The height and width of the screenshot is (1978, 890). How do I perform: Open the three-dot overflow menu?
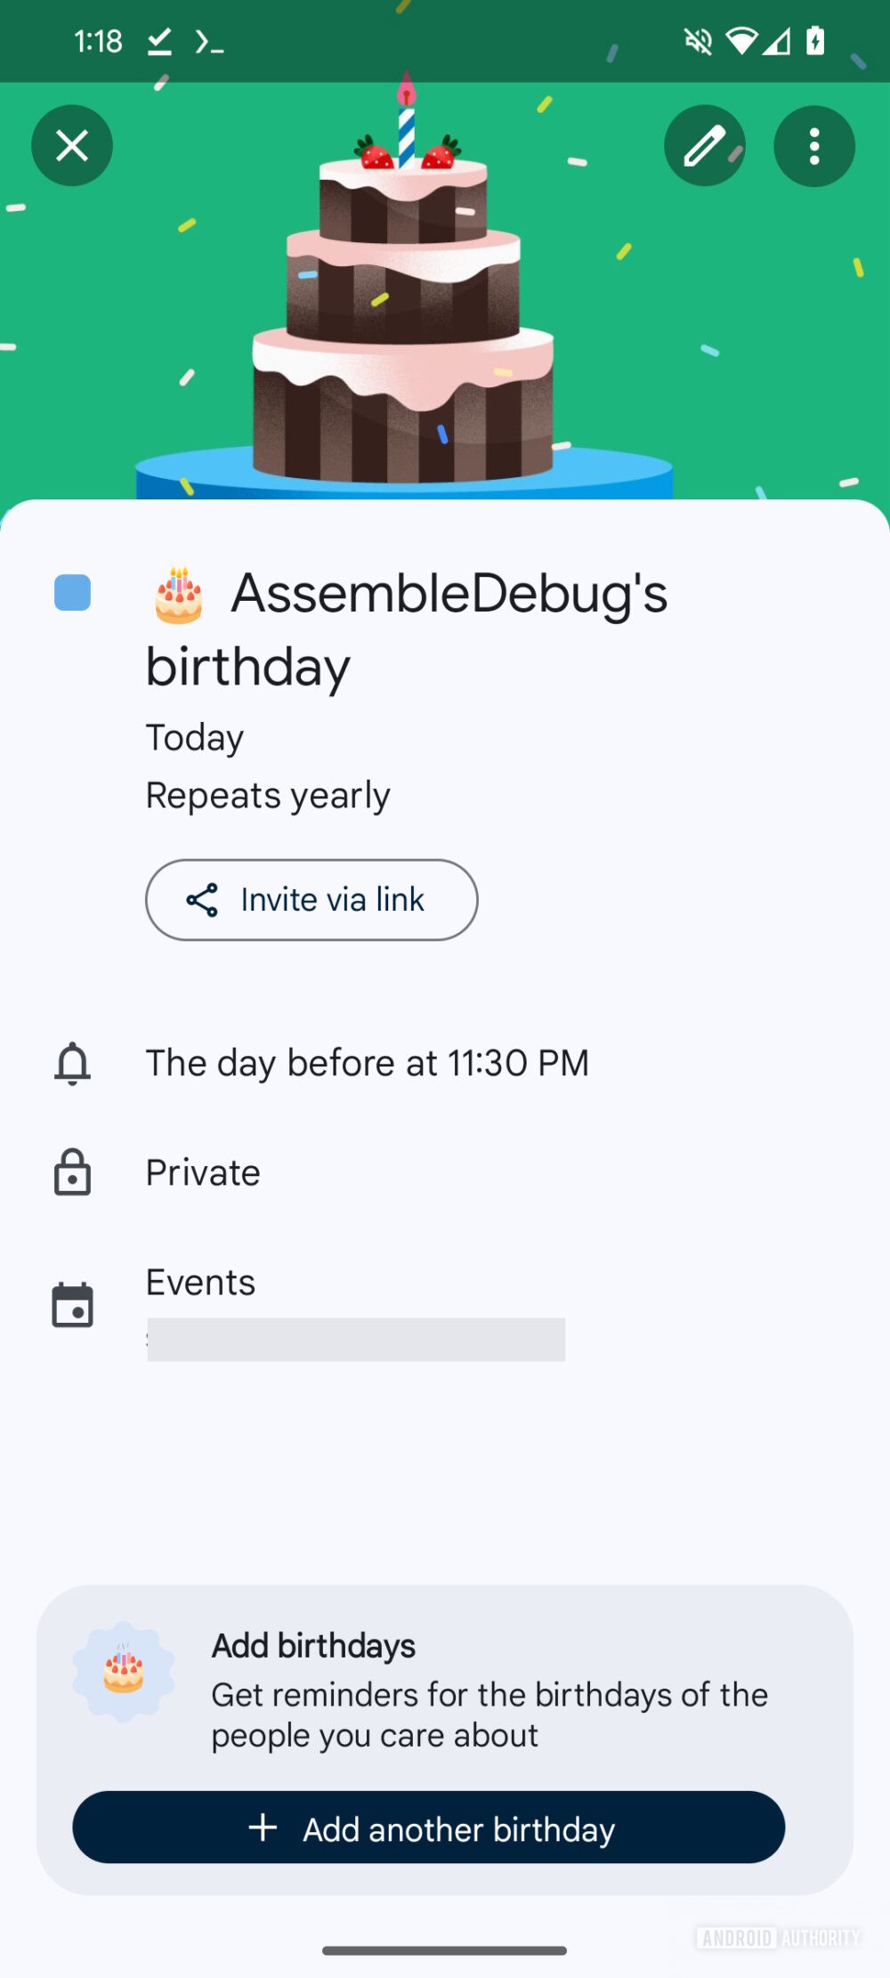point(814,146)
